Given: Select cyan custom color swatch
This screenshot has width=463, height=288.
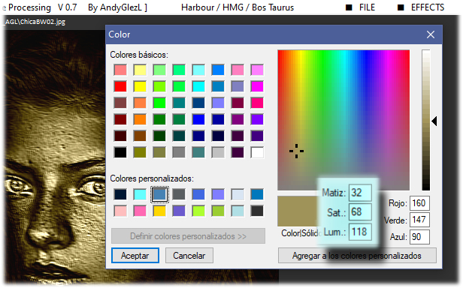Looking at the screenshot, I should tap(140, 194).
